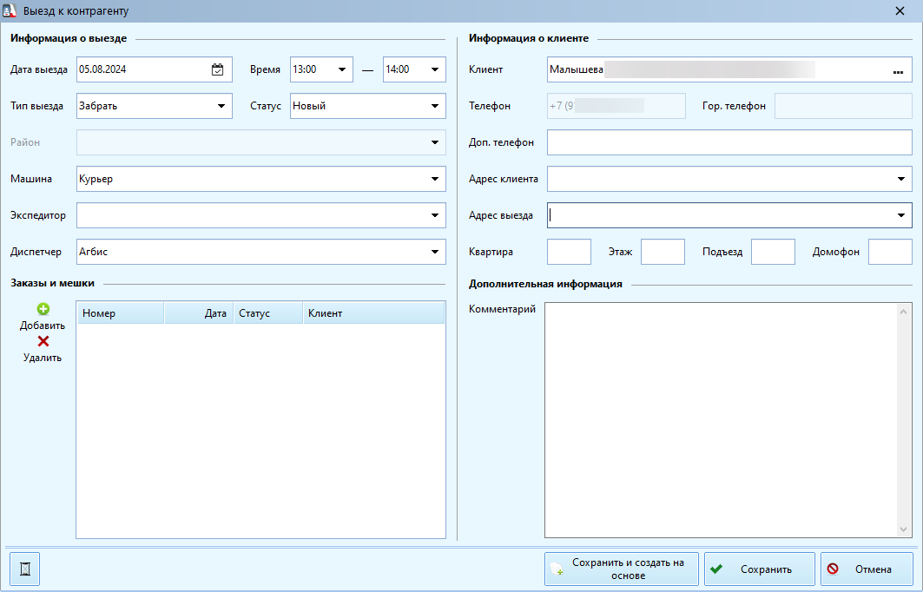Open client selection via ellipsis button
923x592 pixels.
[898, 69]
